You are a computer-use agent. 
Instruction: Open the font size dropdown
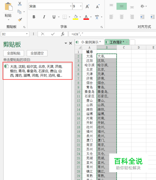(81, 6)
